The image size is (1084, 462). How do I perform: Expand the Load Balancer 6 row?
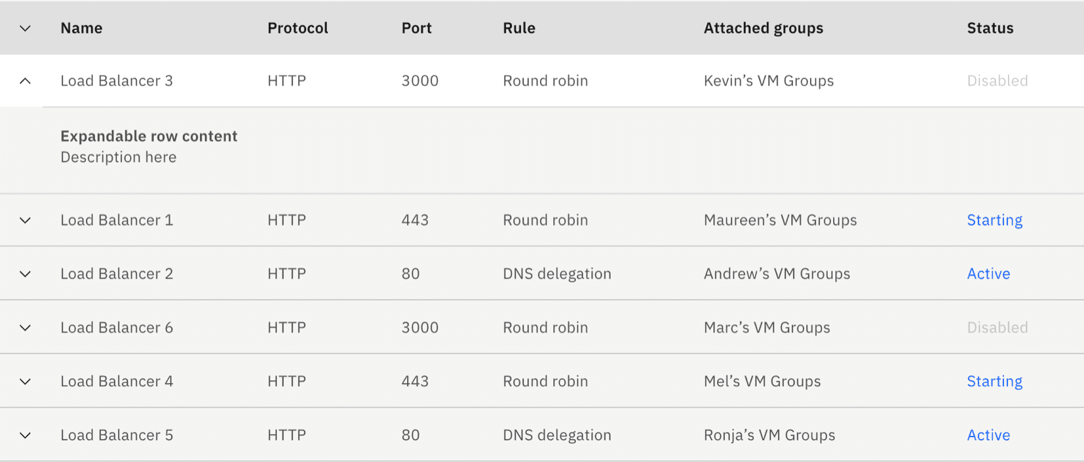[25, 328]
